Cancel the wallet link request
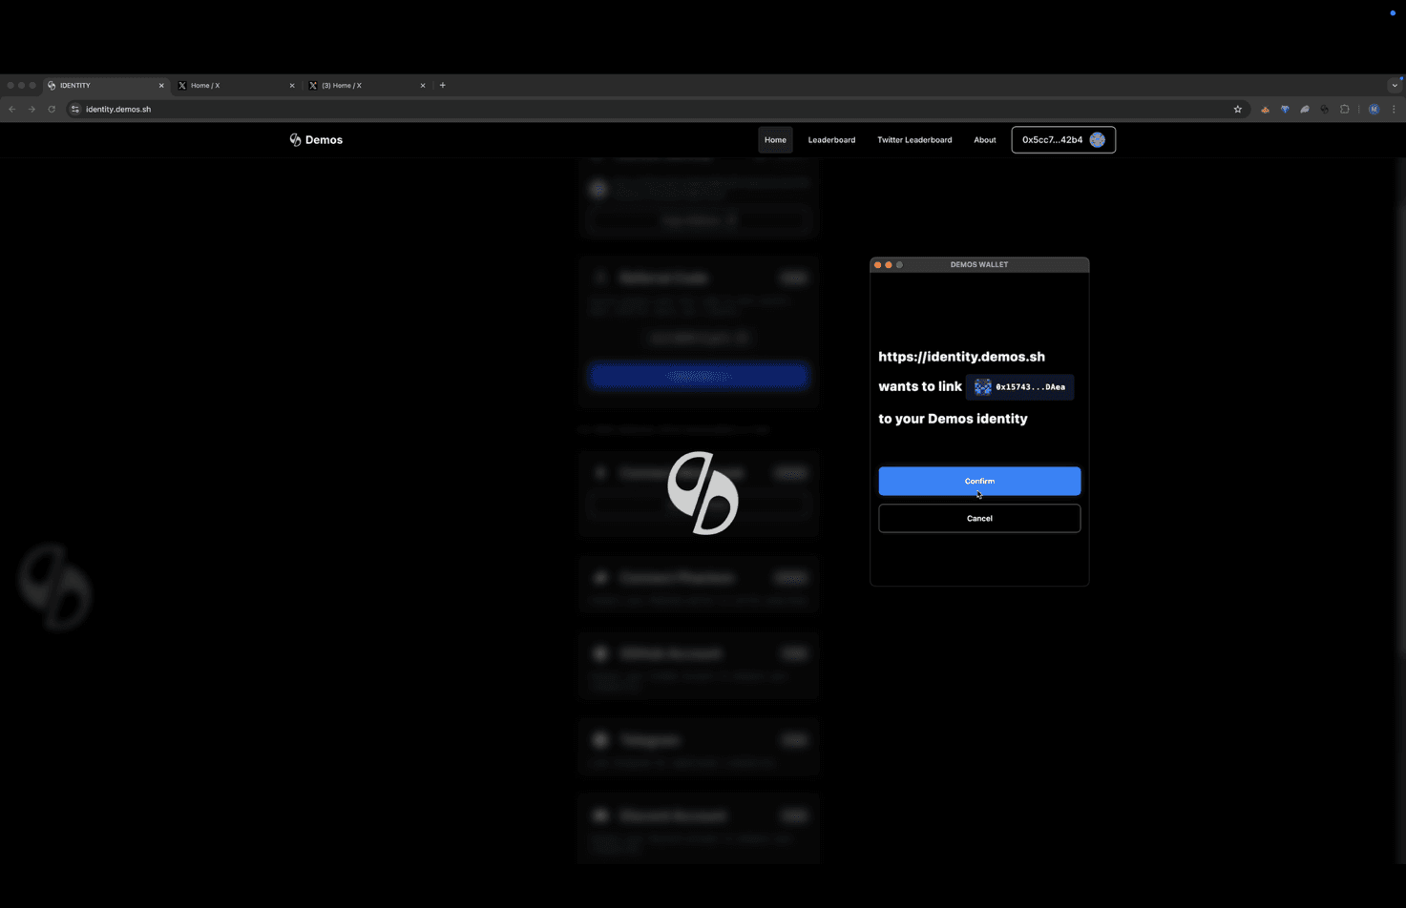 pyautogui.click(x=978, y=518)
